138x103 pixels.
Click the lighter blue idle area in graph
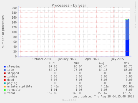tap(127, 30)
